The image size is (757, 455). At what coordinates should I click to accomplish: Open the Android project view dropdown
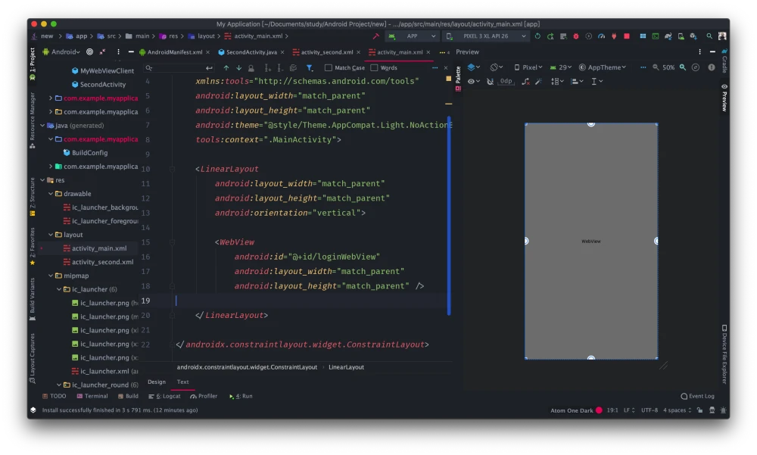[x=61, y=51]
